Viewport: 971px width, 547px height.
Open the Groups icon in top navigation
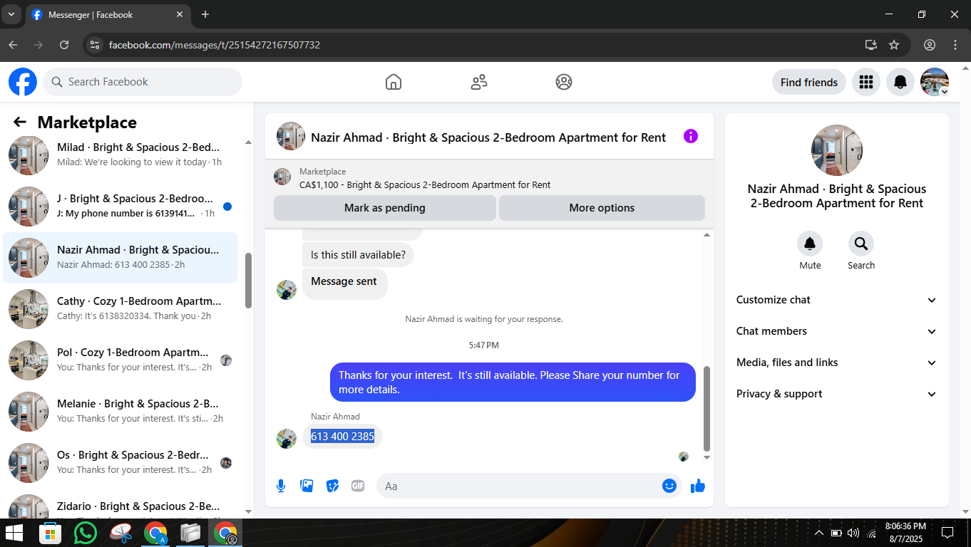coord(564,82)
